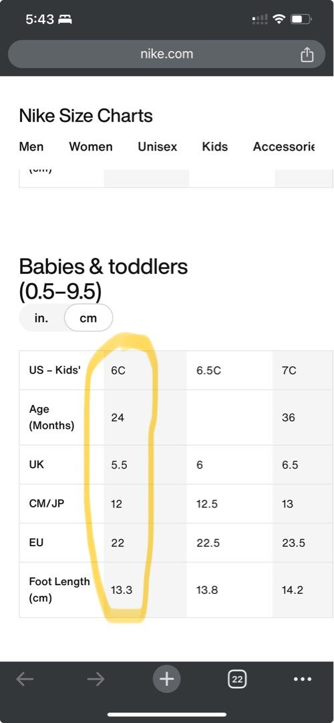This screenshot has height=723, width=334.
Task: Open the Women size chart tab
Action: click(x=91, y=147)
